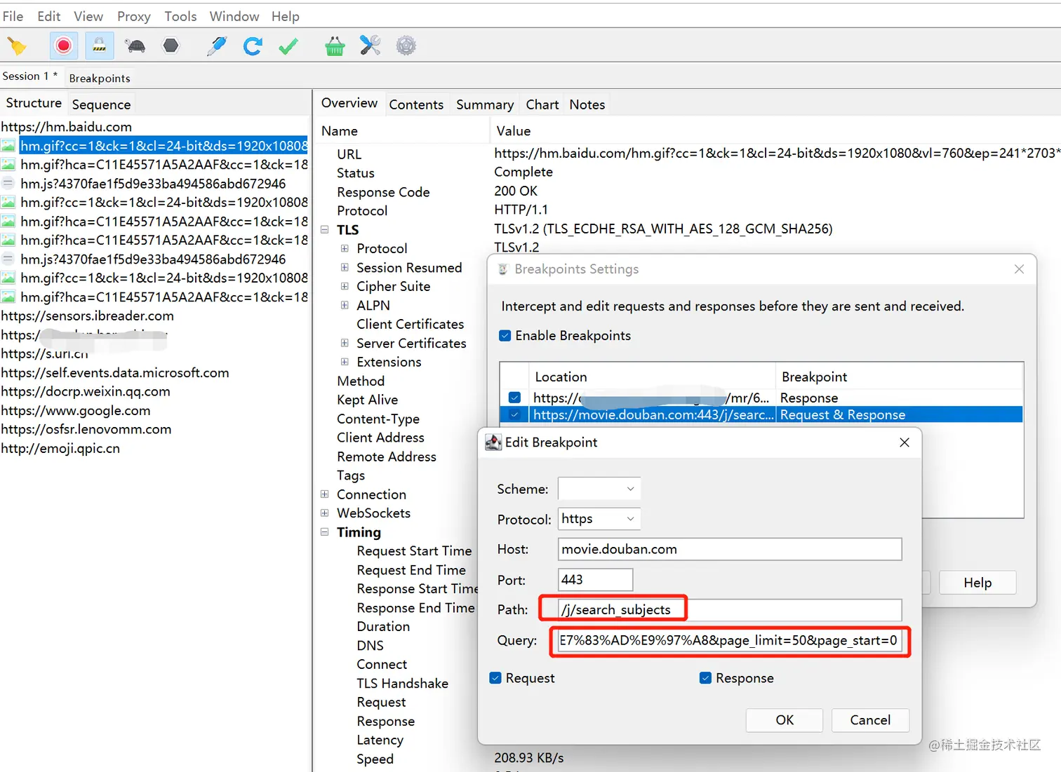Toggle breakpoints with the hexagon icon
The image size is (1061, 772).
[171, 46]
